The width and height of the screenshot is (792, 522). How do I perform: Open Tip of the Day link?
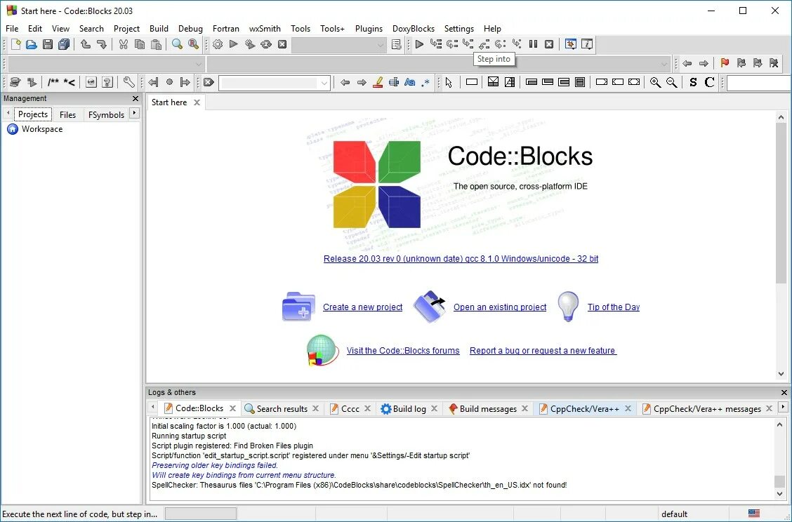tap(614, 307)
